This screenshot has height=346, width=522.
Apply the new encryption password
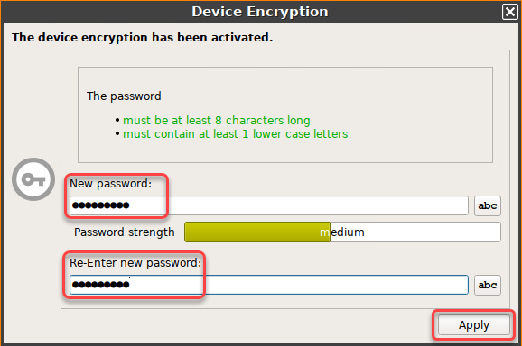tap(474, 325)
